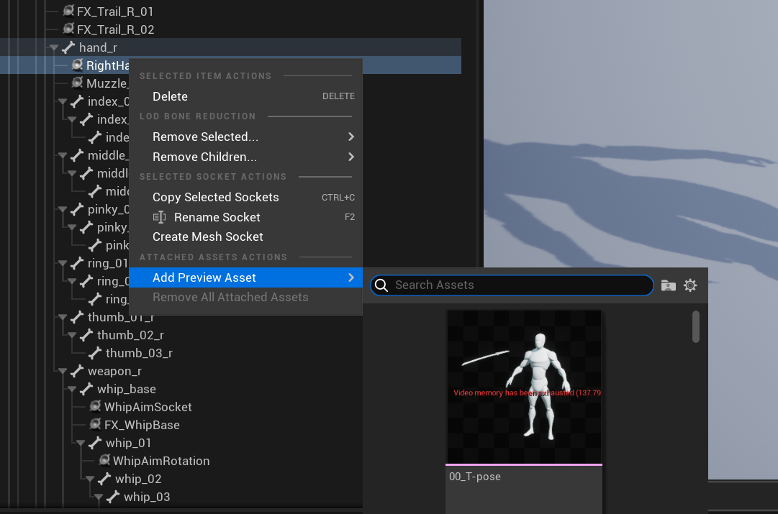Screen dimensions: 778x514
Task: Select the whip_03 label
Action: tap(147, 497)
